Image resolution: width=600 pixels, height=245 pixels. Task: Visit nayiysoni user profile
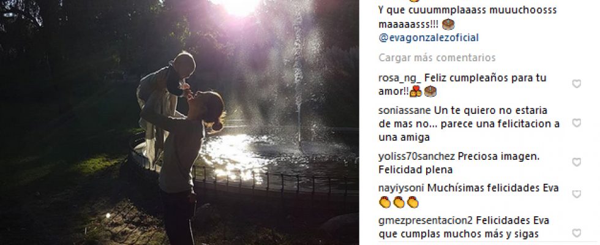401,189
